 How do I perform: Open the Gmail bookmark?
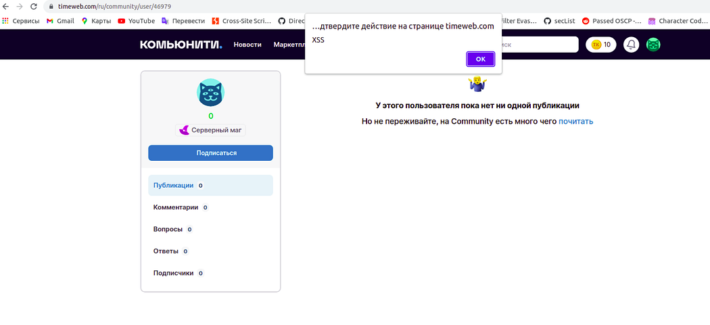(60, 21)
